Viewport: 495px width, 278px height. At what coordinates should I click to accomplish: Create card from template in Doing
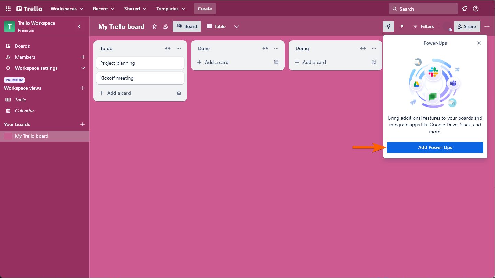coord(374,62)
